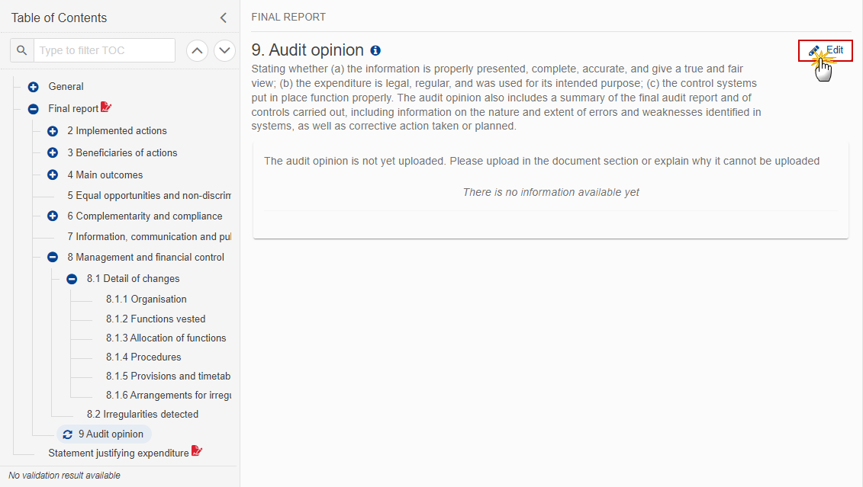
Task: Expand 3 Beneficiaries of actions
Action: [53, 152]
